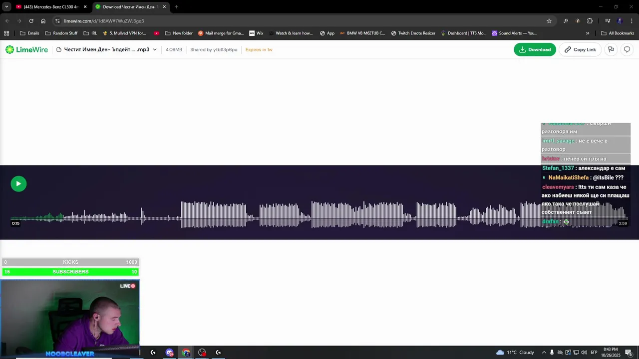Open the All Bookmarks folder
Viewport: 639px width, 359px height.
[618, 33]
